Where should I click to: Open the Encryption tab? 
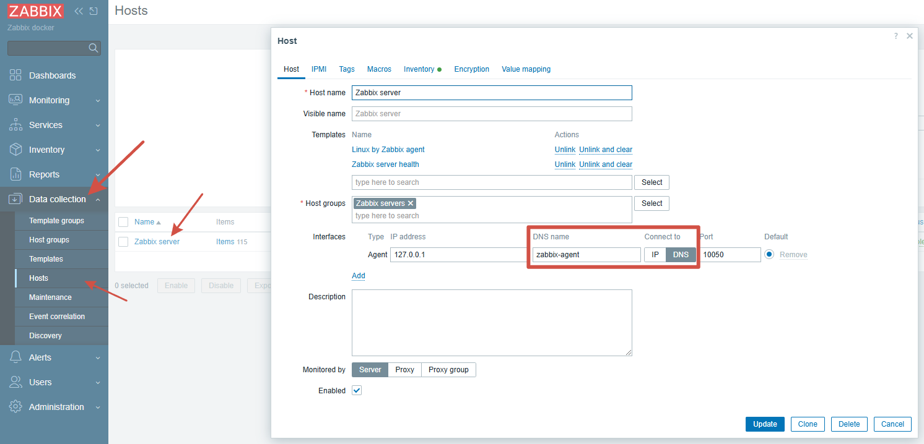click(x=472, y=69)
